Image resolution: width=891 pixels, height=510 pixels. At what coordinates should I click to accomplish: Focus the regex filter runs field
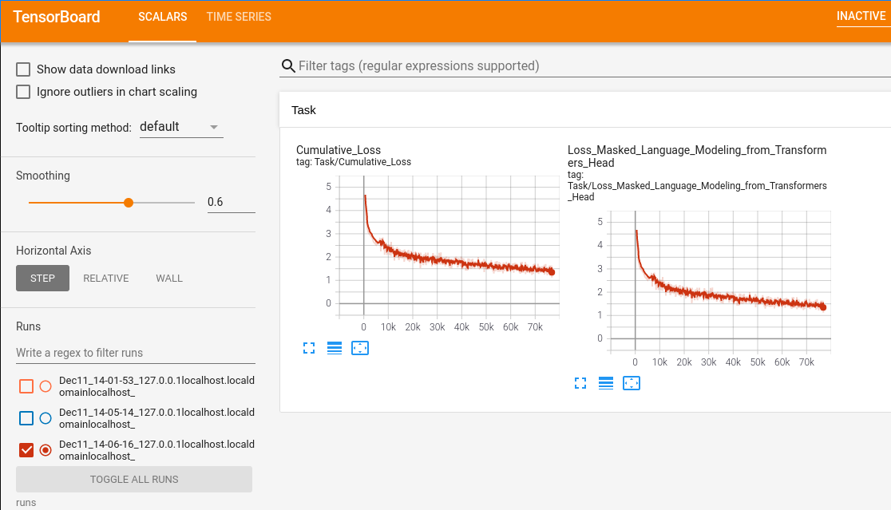coord(135,353)
